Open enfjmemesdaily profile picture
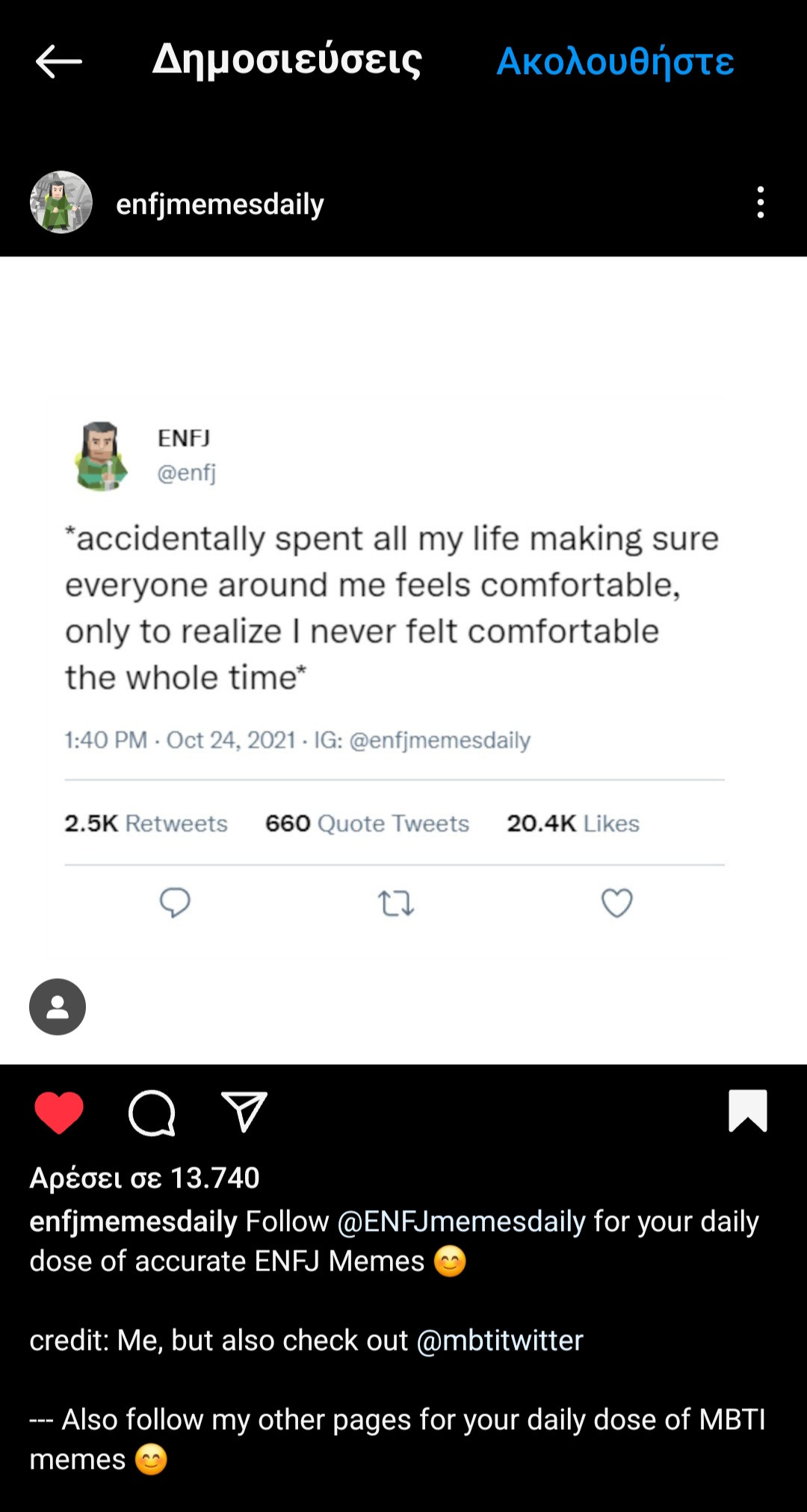807x1512 pixels. [61, 203]
